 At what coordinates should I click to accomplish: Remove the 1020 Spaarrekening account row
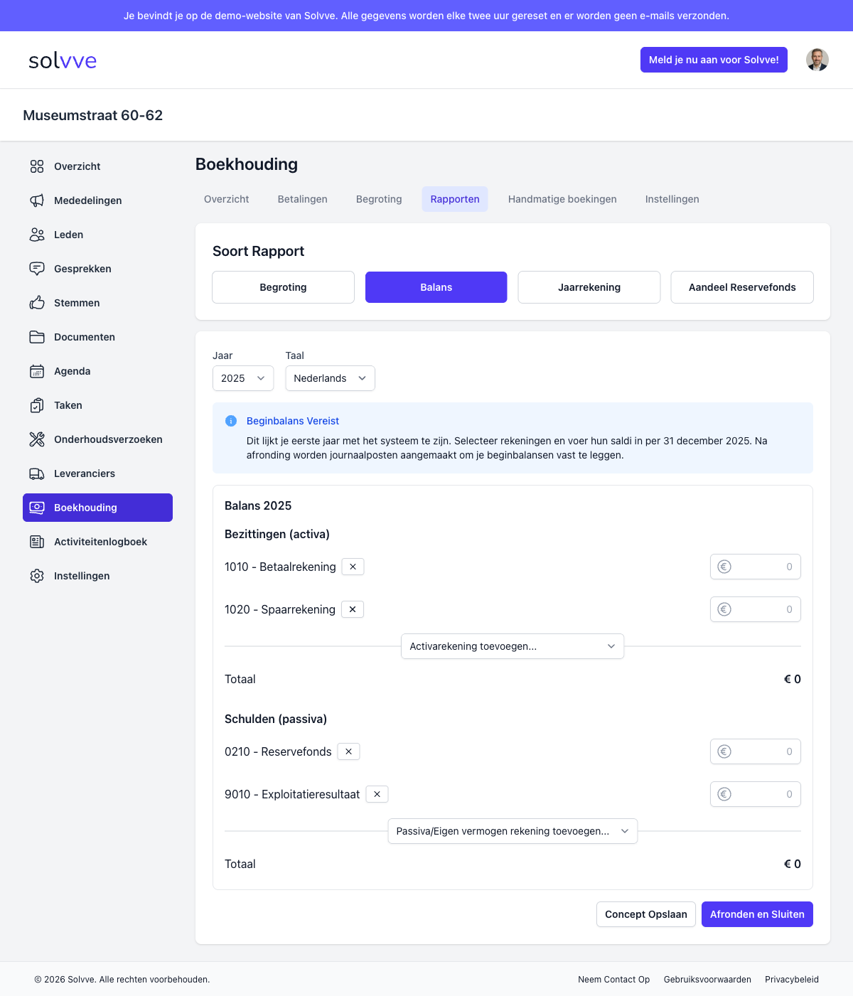pos(353,609)
